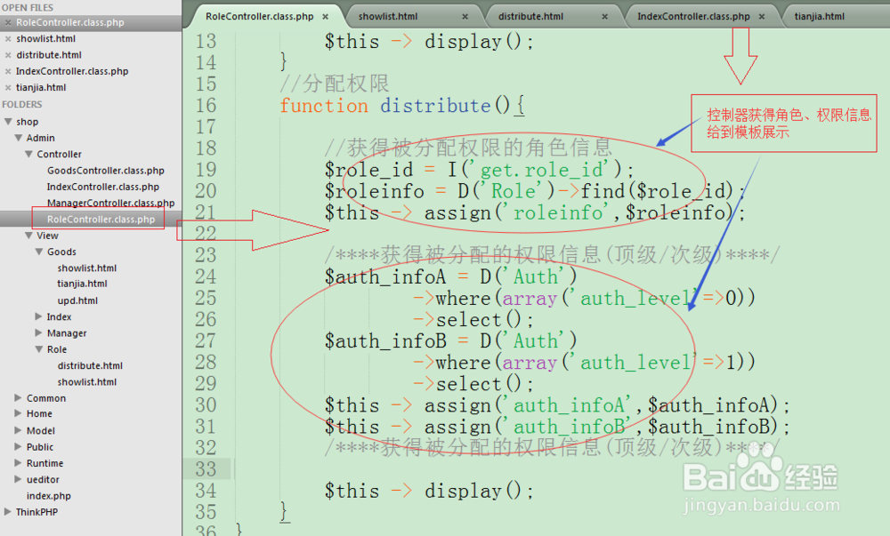The height and width of the screenshot is (536, 890).
Task: Collapse the Admin folder
Action: point(19,138)
